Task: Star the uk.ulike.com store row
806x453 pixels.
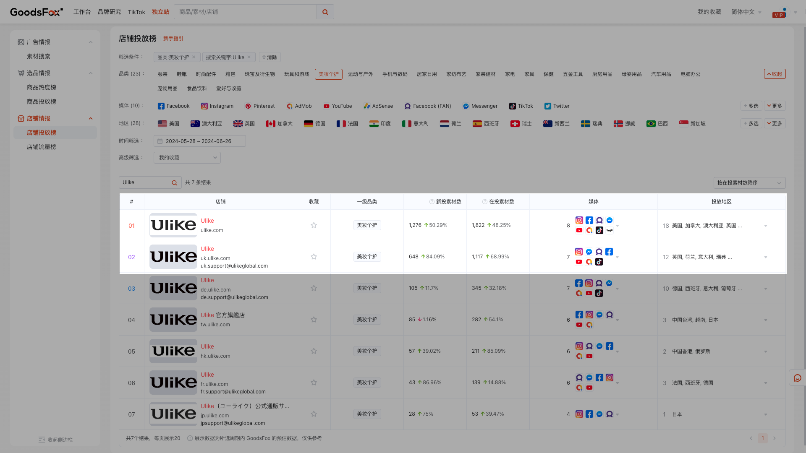Action: click(x=314, y=257)
